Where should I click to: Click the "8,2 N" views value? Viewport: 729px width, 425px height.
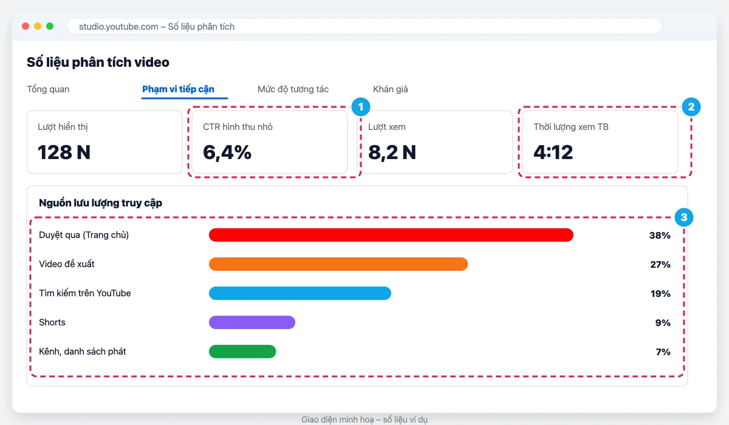point(392,152)
